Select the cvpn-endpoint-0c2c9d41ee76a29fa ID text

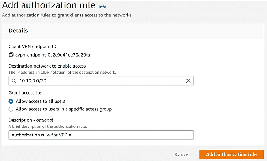(x=53, y=55)
